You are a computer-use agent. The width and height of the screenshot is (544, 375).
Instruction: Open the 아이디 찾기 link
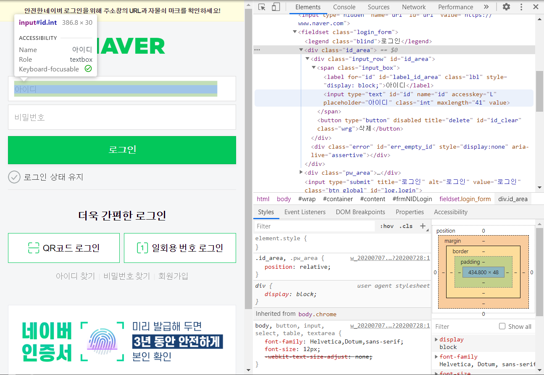(76, 276)
